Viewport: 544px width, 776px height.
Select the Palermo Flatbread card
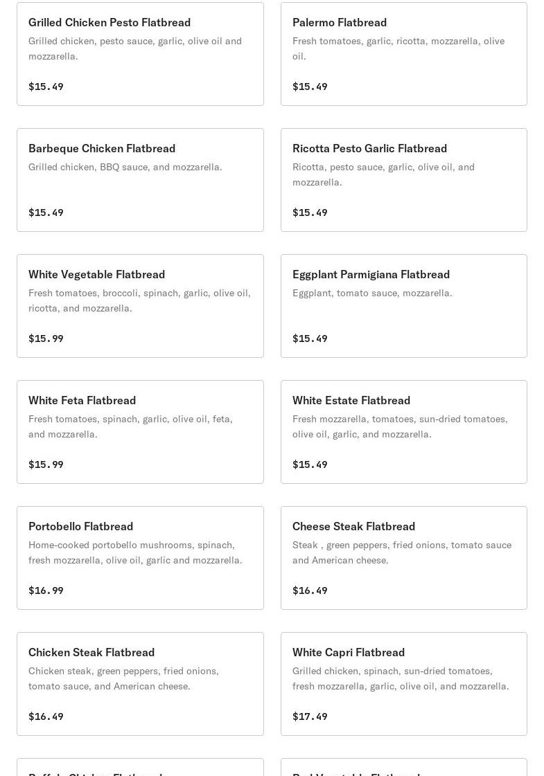pos(403,54)
